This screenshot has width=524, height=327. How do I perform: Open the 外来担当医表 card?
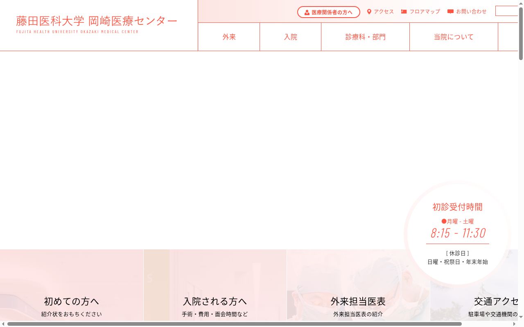point(358,285)
